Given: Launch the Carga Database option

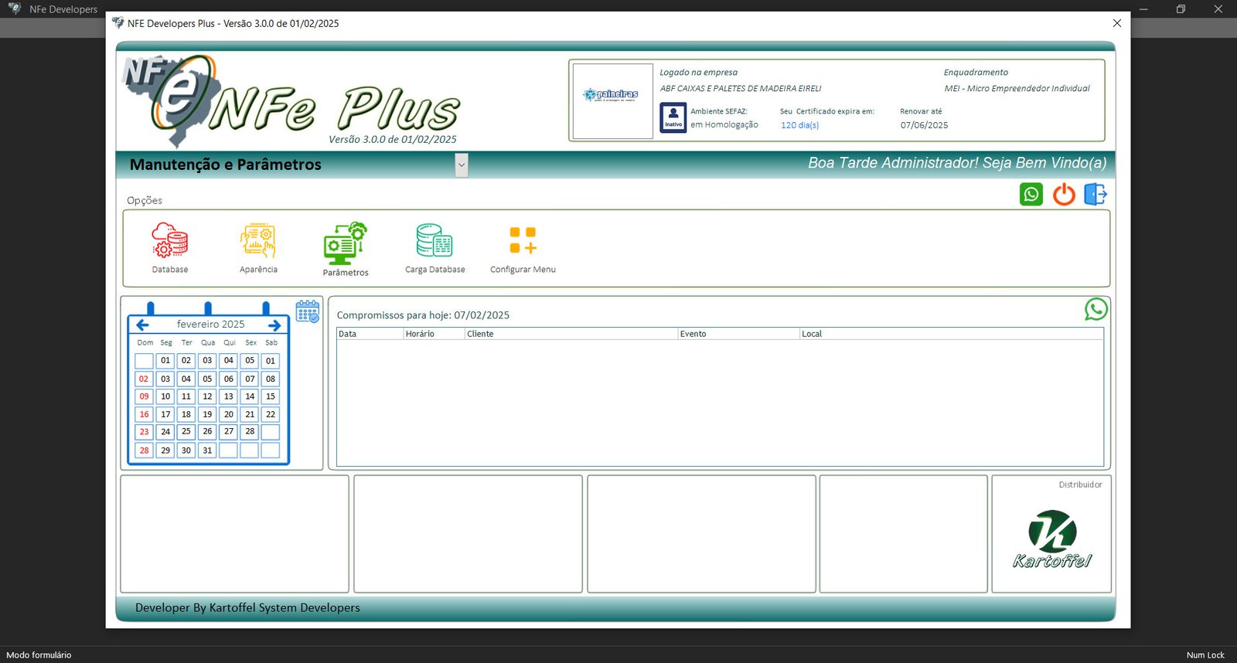Looking at the screenshot, I should coord(434,241).
